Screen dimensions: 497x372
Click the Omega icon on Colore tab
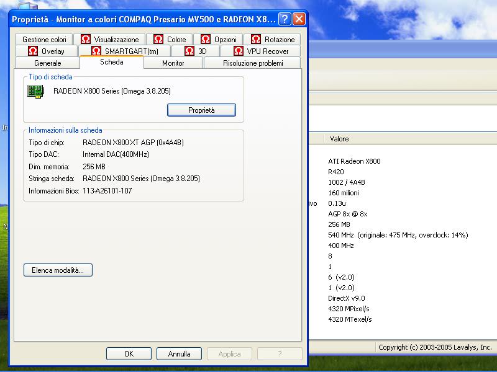158,39
